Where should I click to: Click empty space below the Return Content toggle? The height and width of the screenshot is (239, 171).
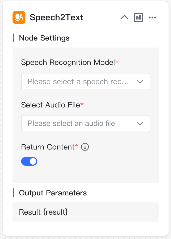click(x=86, y=175)
